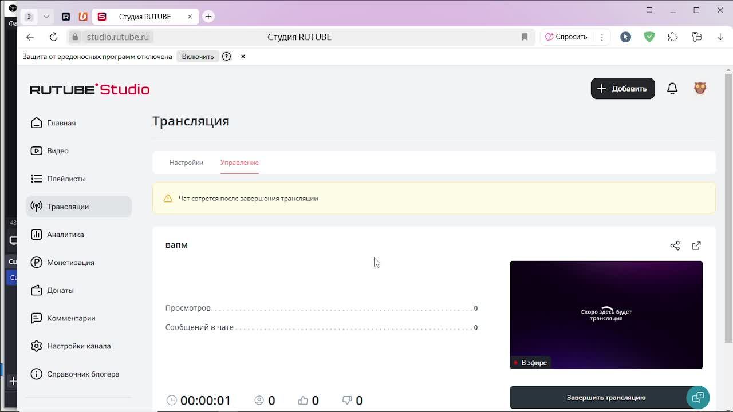The width and height of the screenshot is (733, 412).
Task: Open the browser extensions puzzle icon
Action: [673, 37]
